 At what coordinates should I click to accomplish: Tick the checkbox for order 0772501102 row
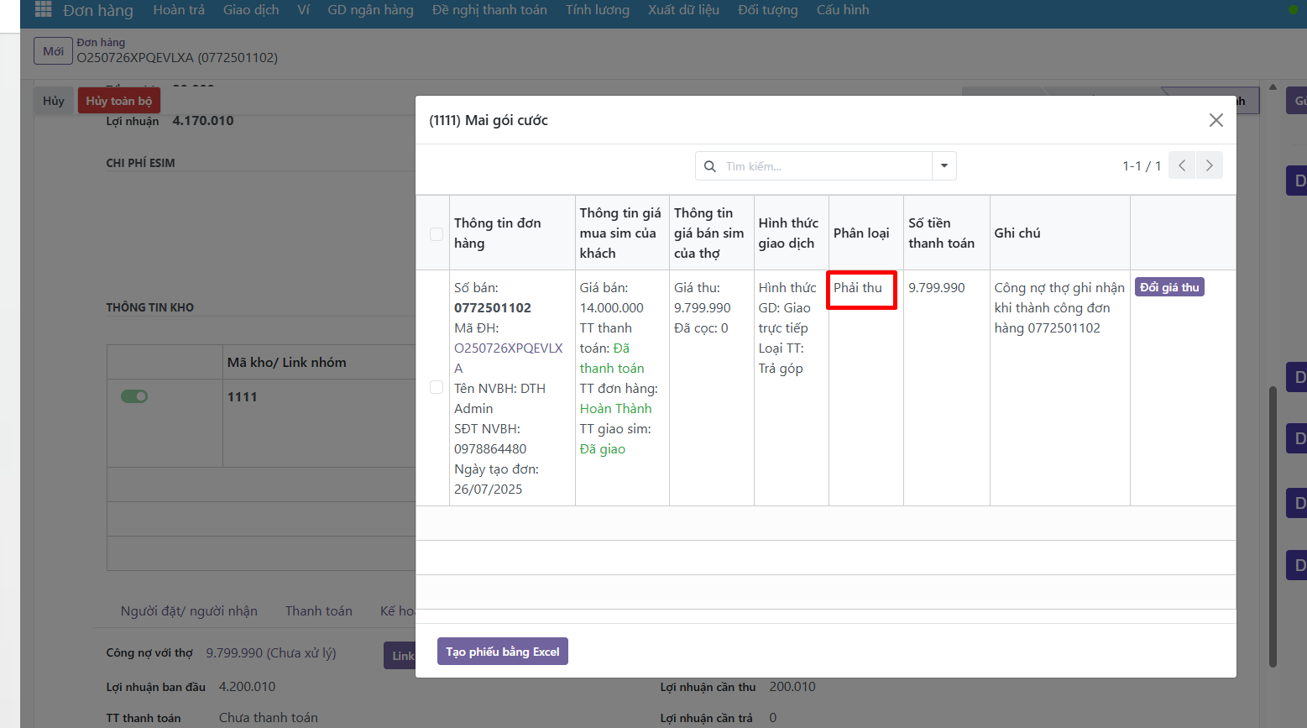tap(437, 387)
